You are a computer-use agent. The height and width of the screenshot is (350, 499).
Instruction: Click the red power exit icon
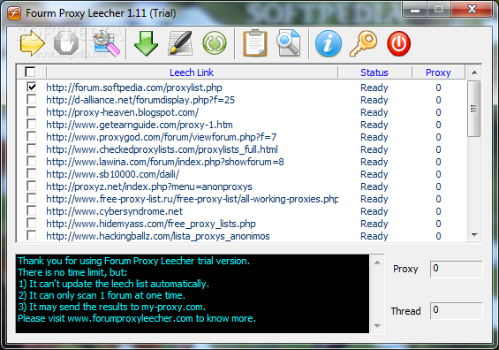[x=398, y=43]
